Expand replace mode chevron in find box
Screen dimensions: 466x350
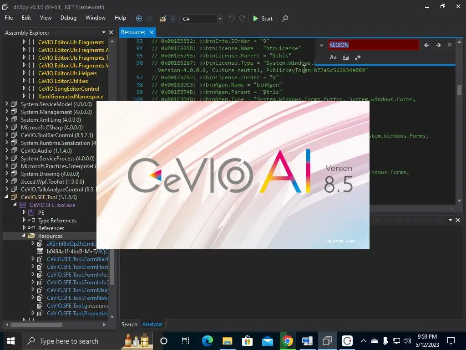(321, 45)
